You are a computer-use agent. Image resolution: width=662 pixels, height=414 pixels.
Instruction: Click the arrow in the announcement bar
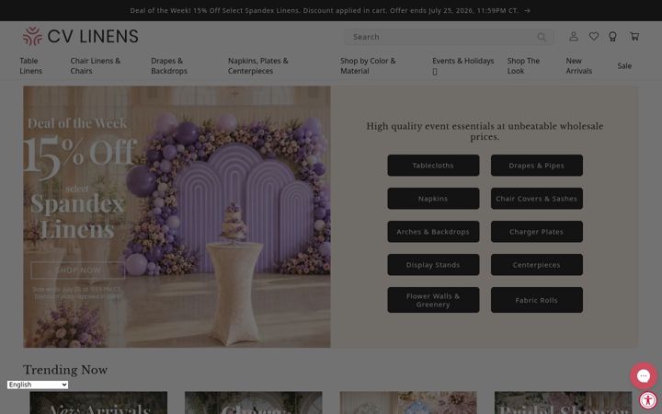coord(527,10)
